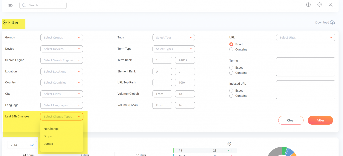Collapse the Filter section with minus icon
The image size is (343, 156).
pos(5,23)
